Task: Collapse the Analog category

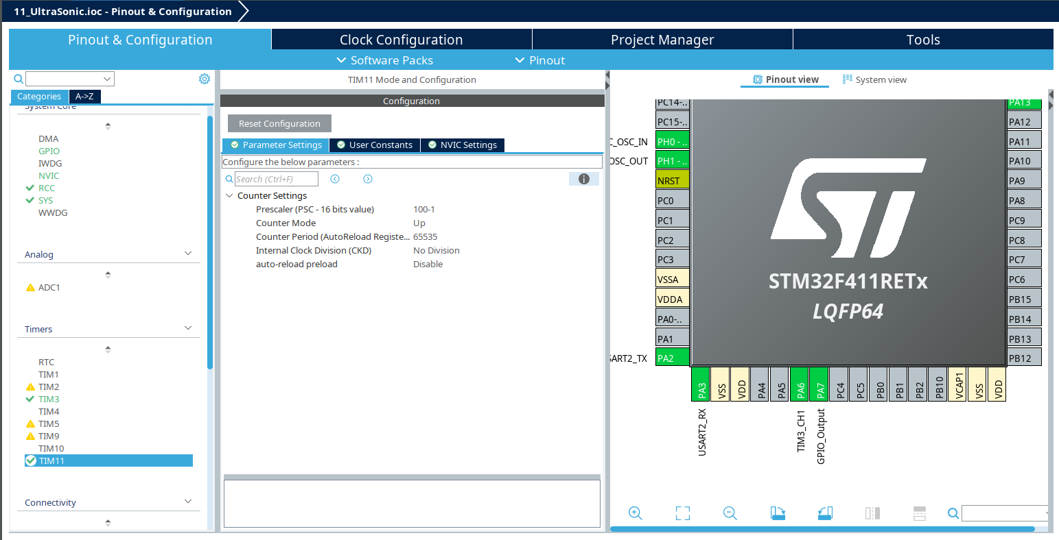Action: click(188, 254)
